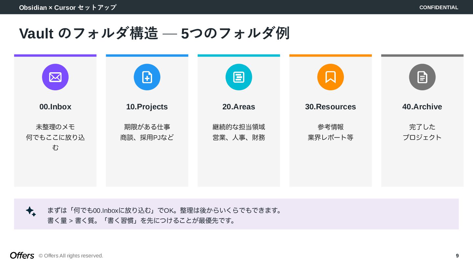Click the gray document Archive icon
The image size is (473, 266).
422,77
